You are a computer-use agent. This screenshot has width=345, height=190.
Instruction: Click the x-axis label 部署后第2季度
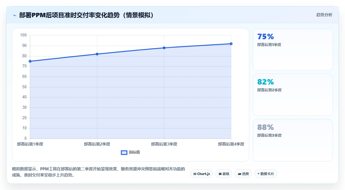click(97, 144)
